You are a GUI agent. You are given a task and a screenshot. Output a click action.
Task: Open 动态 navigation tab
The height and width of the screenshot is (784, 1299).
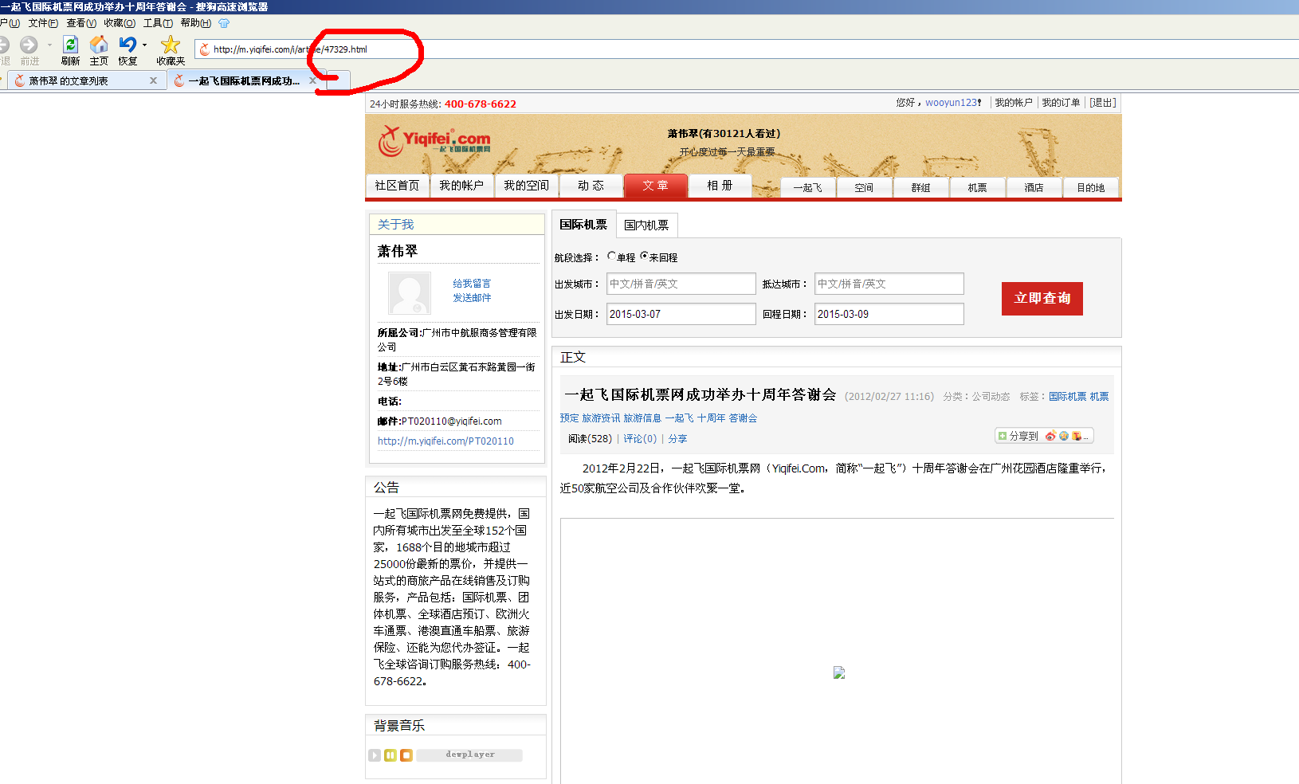[x=591, y=186]
